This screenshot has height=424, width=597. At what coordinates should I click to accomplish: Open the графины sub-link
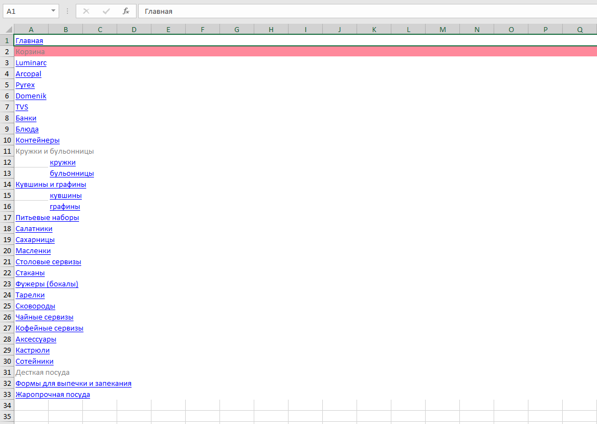[x=65, y=206]
